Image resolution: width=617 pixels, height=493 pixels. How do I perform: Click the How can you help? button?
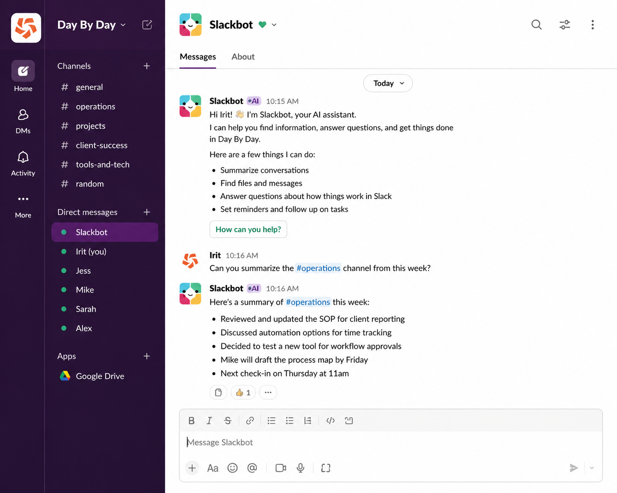(x=248, y=229)
